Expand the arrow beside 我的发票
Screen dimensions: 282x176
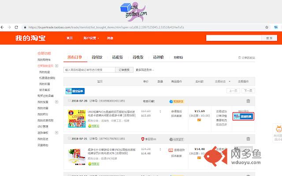(x=57, y=102)
